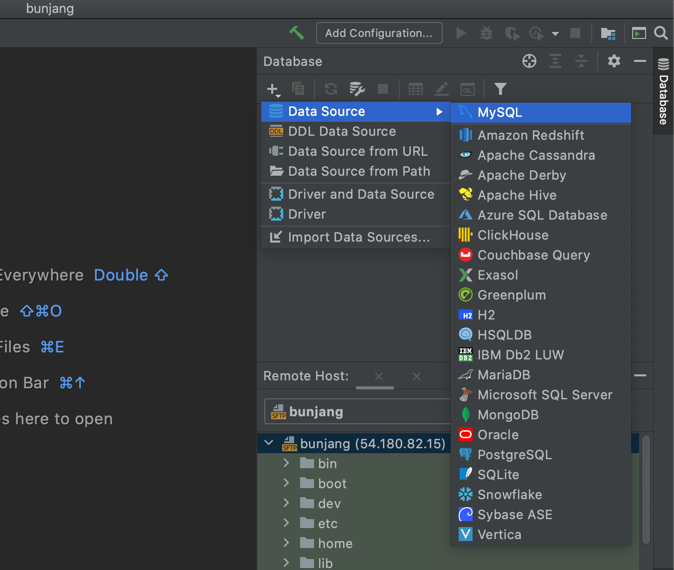Choose Data Source from URL
This screenshot has height=570, width=674.
click(x=356, y=151)
